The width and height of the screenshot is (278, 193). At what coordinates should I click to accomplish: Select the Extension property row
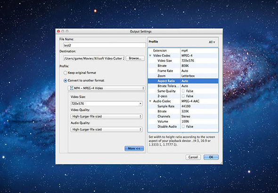(x=183, y=51)
